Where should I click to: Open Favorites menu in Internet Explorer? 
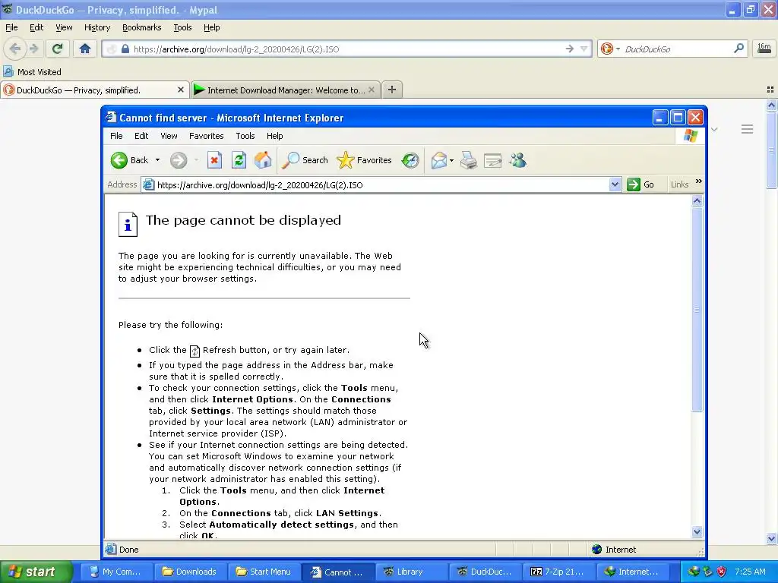click(207, 136)
